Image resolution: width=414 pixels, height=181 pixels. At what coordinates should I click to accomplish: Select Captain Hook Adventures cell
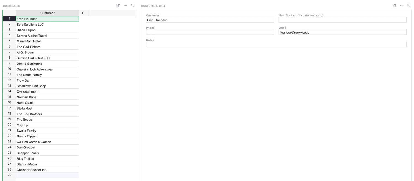[47, 69]
